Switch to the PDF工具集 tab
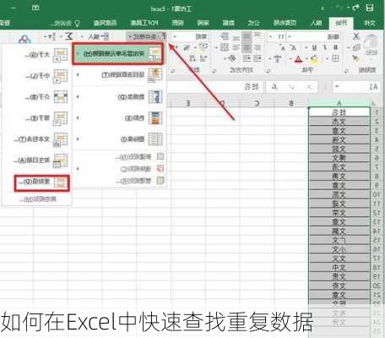Image resolution: width=385 pixels, height=338 pixels. pyautogui.click(x=144, y=23)
